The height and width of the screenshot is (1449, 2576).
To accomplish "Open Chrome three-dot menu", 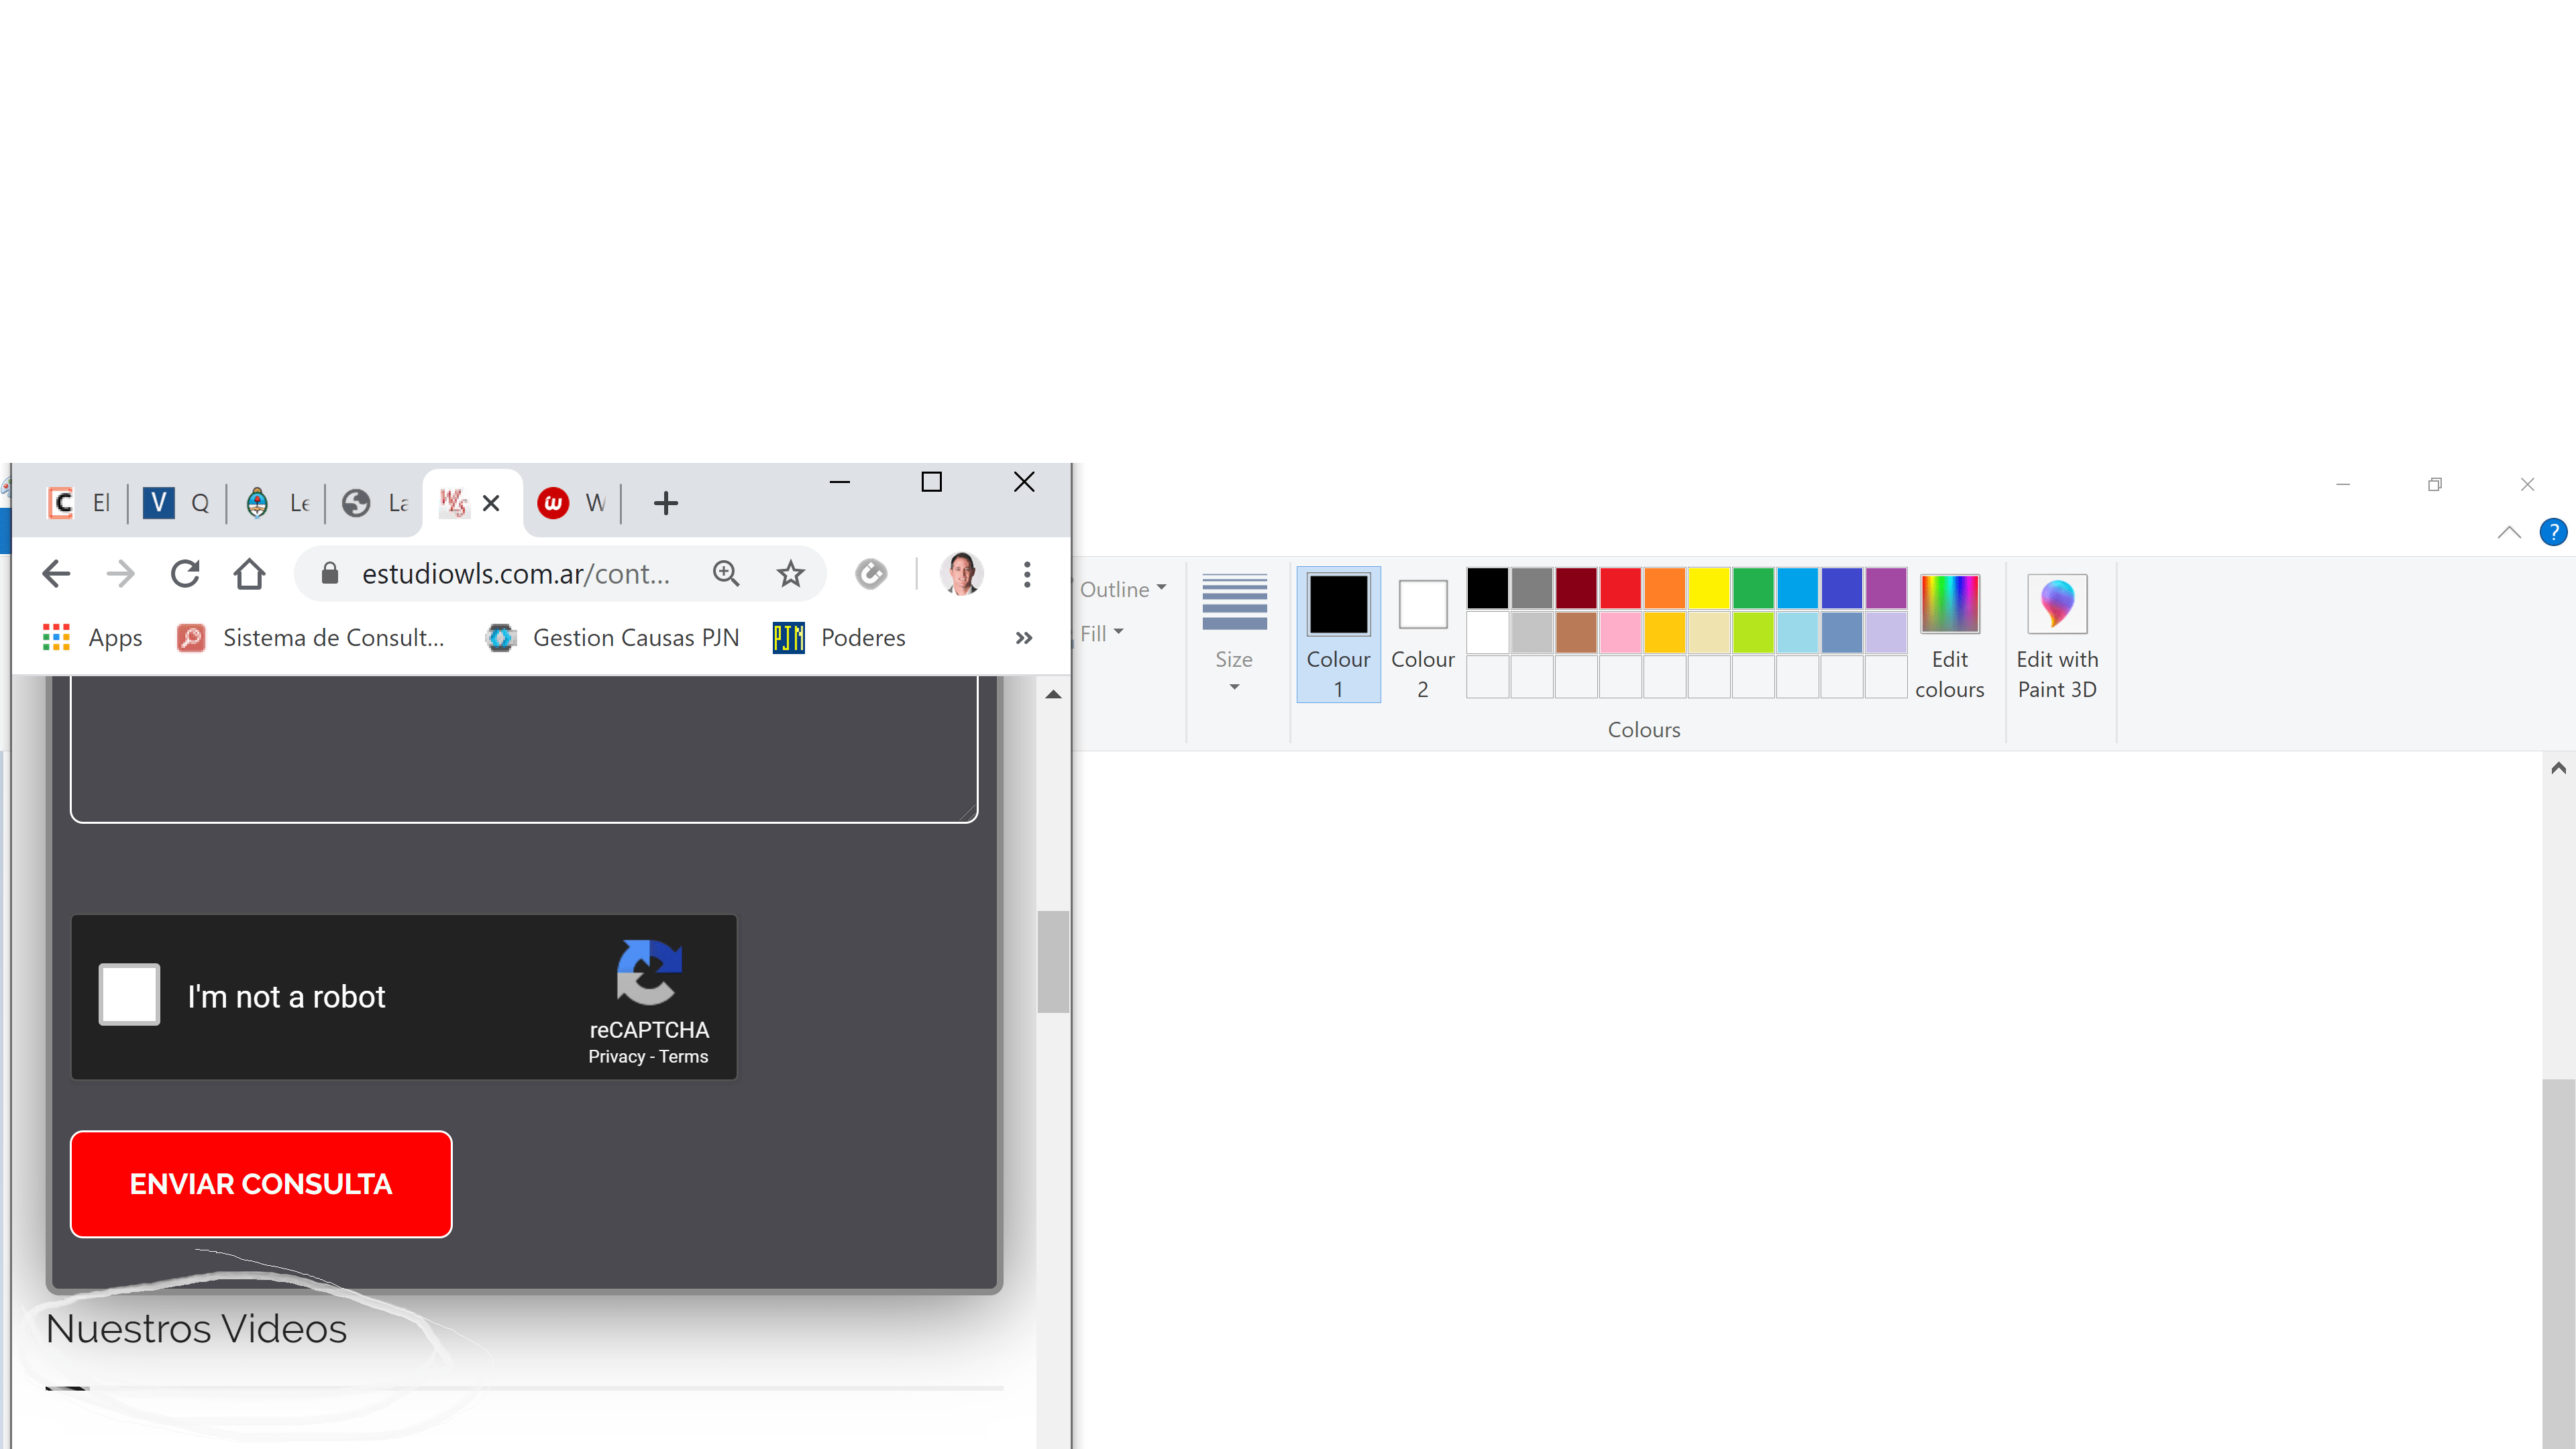I will coord(1027,574).
